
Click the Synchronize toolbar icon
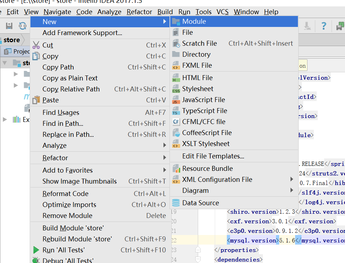[x=22, y=26]
